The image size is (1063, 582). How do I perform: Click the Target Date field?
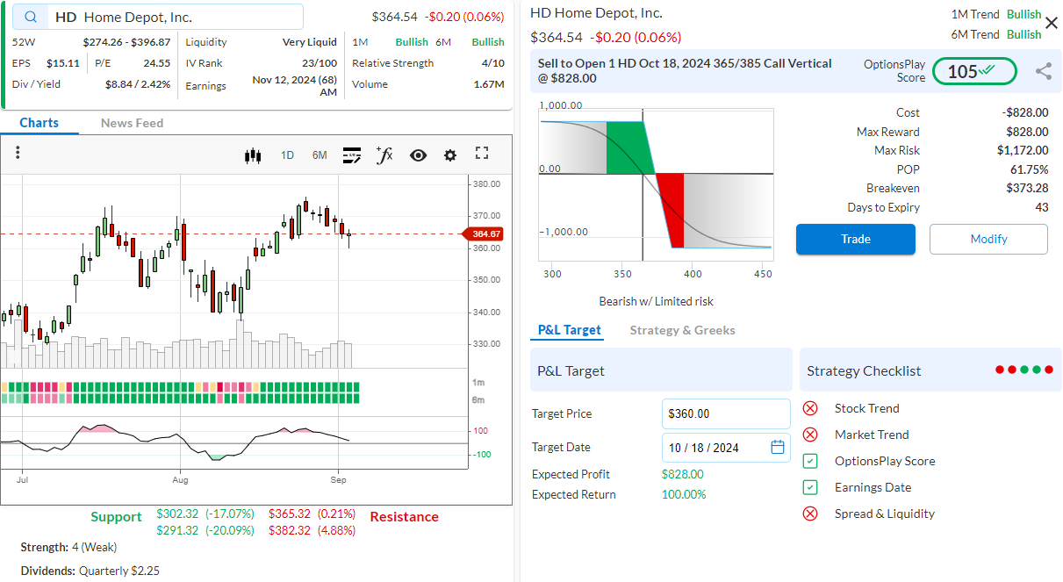[726, 447]
